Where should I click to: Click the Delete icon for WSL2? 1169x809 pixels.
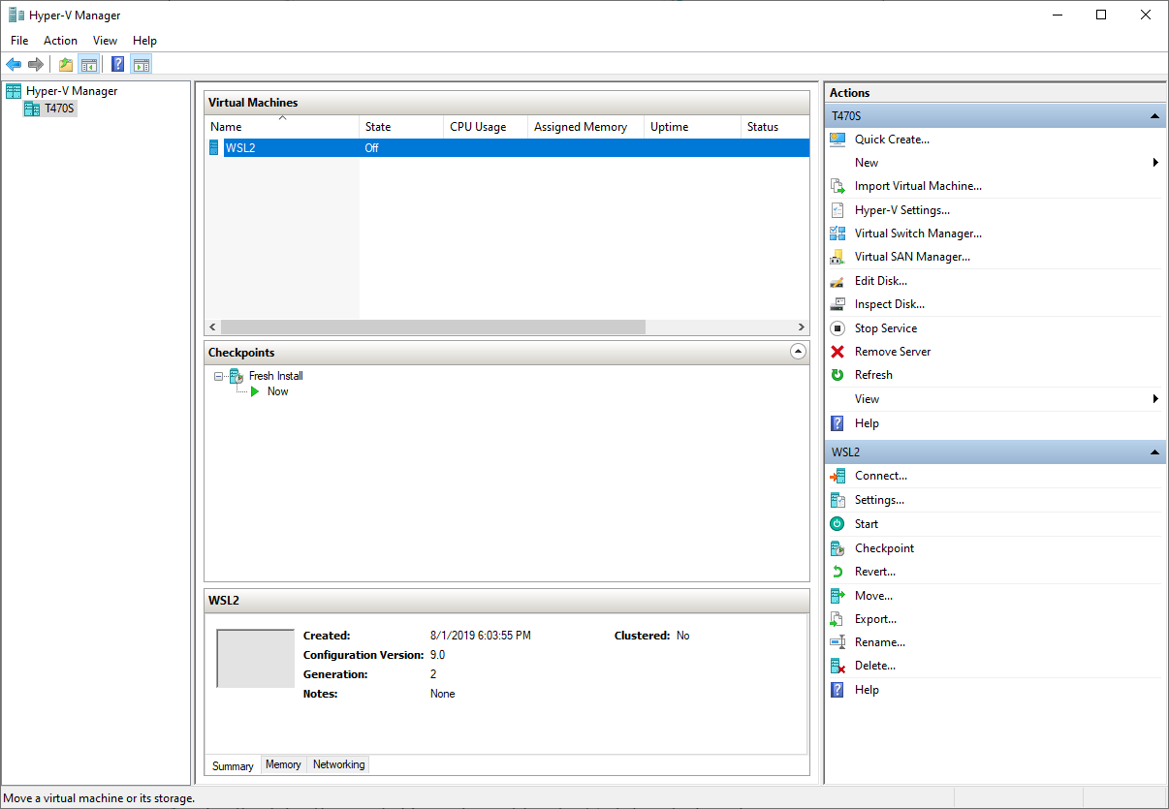click(837, 666)
